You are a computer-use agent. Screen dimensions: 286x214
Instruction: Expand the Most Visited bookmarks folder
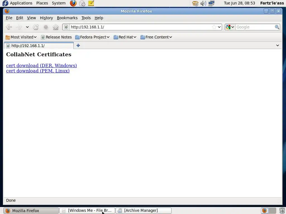click(21, 37)
